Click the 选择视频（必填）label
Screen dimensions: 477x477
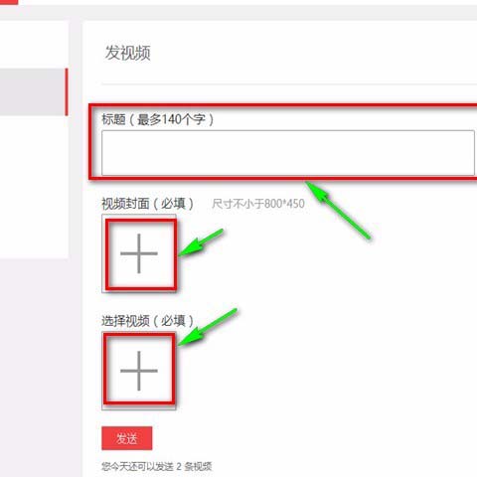(147, 321)
